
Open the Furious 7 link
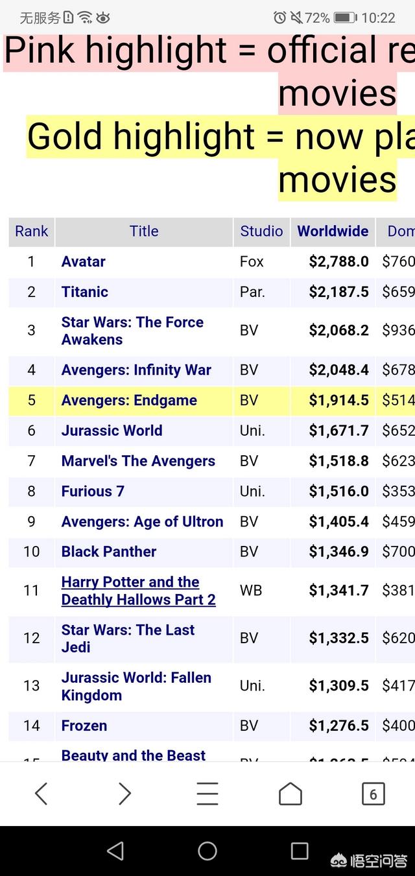pyautogui.click(x=93, y=491)
